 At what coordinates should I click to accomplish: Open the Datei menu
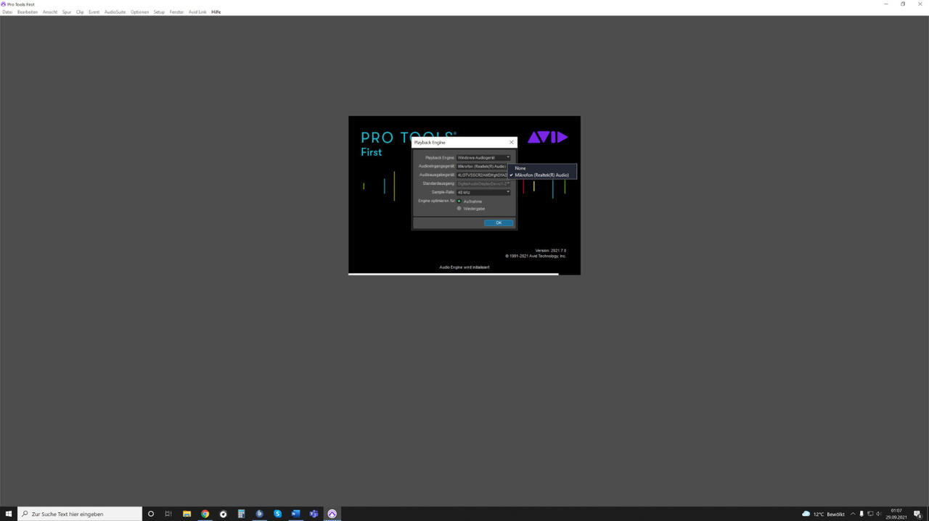(x=7, y=12)
